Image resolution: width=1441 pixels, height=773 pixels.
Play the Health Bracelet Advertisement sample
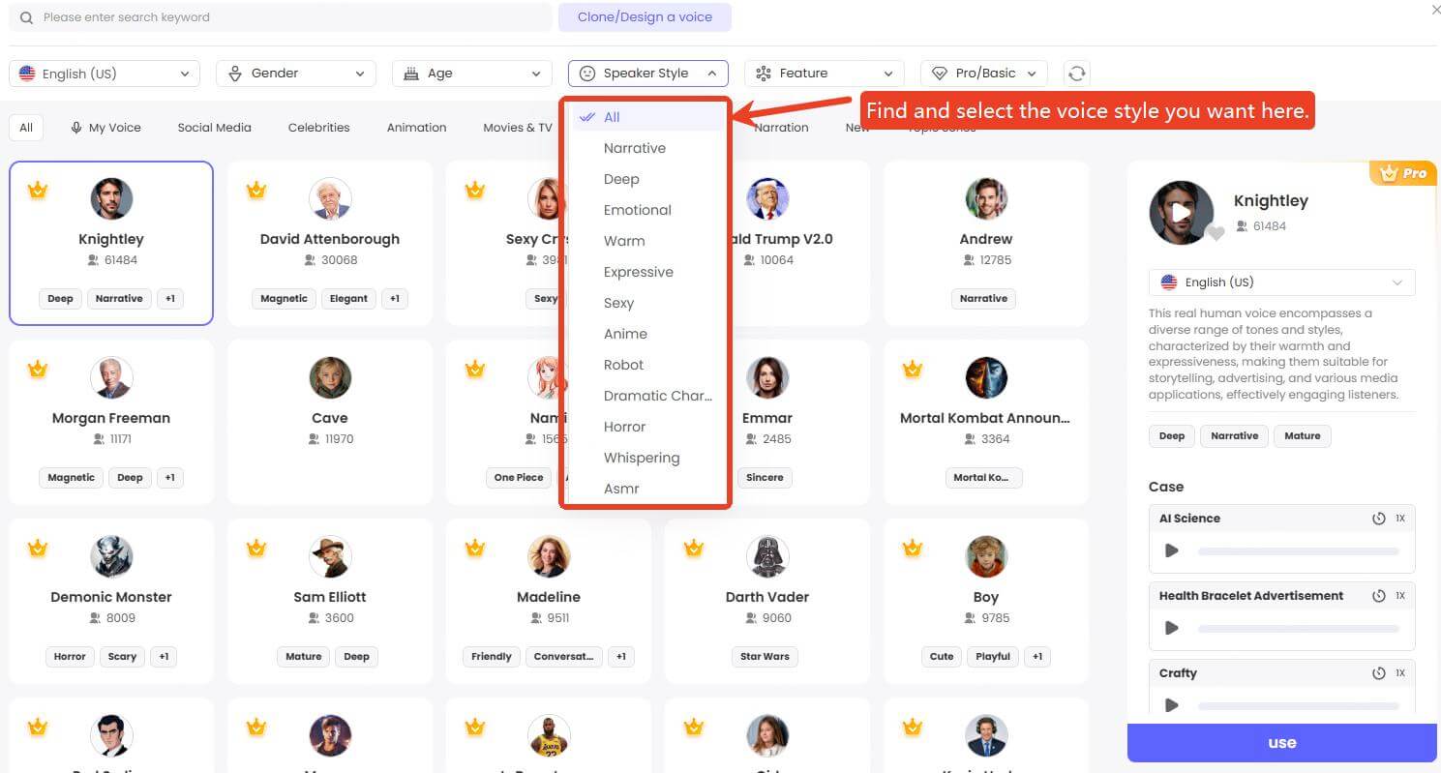click(x=1172, y=628)
